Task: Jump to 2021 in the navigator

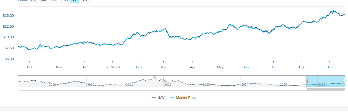Action: coord(129,85)
